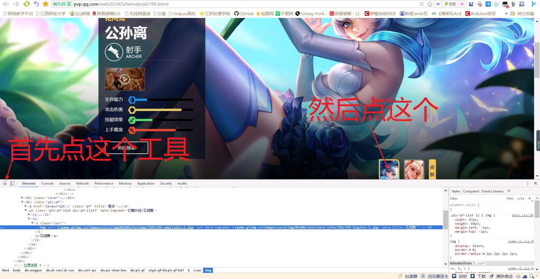Expand the border-radius shorthand property triangle
Screen dimensions: 540x279
484,254
